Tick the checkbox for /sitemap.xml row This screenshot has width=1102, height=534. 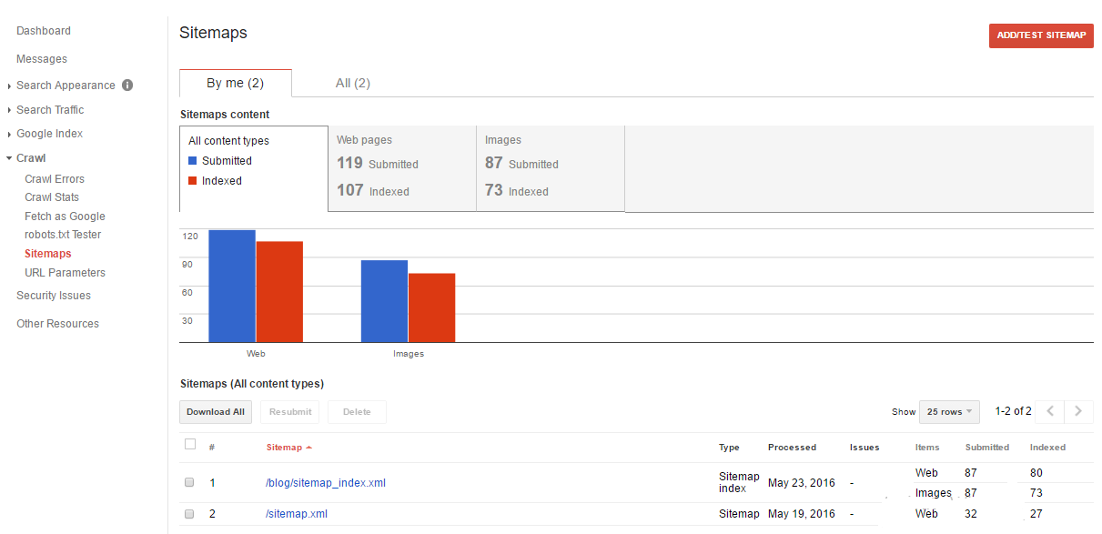(189, 514)
